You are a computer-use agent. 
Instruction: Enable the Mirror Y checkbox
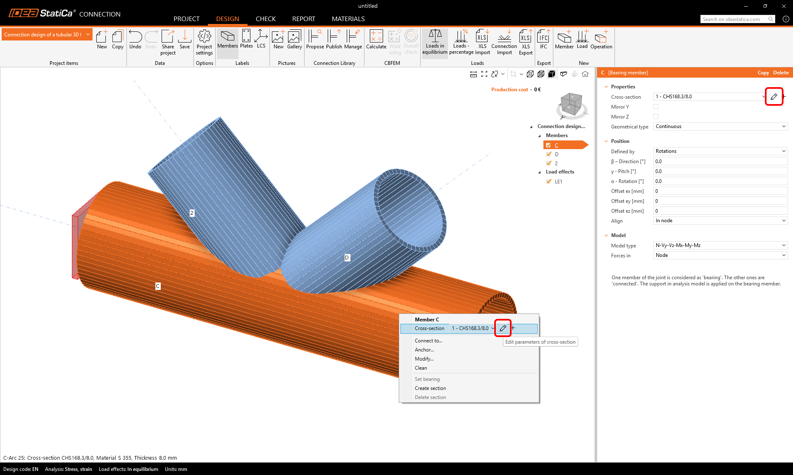coord(656,107)
